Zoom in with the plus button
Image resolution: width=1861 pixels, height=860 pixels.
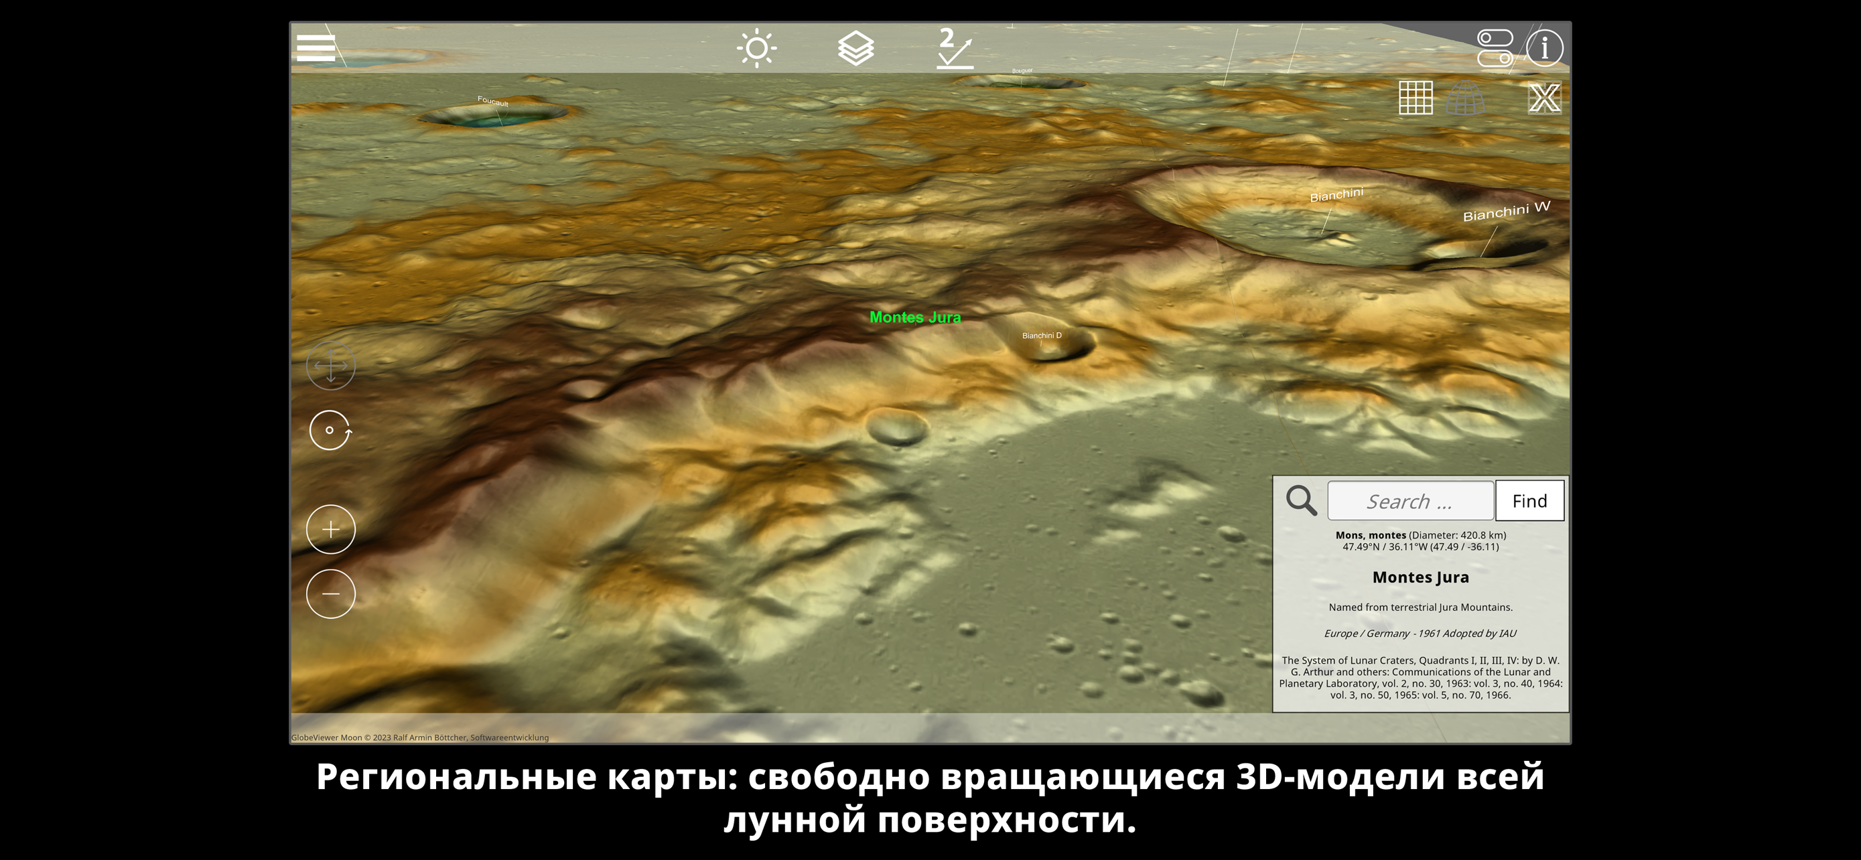tap(330, 529)
